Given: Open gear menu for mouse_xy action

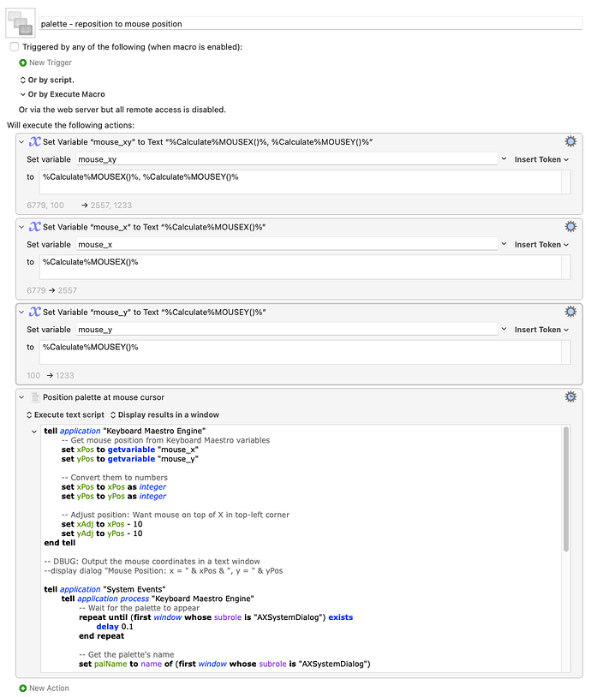Looking at the screenshot, I should coord(570,141).
